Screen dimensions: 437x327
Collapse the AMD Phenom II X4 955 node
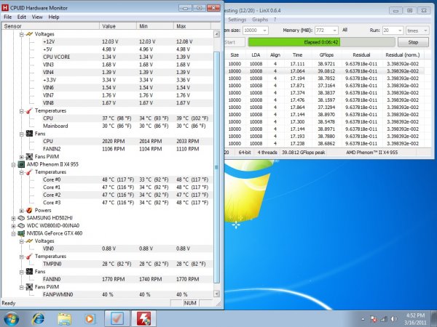point(13,165)
